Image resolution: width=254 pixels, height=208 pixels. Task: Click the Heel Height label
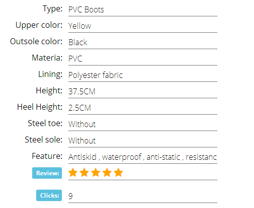point(40,107)
